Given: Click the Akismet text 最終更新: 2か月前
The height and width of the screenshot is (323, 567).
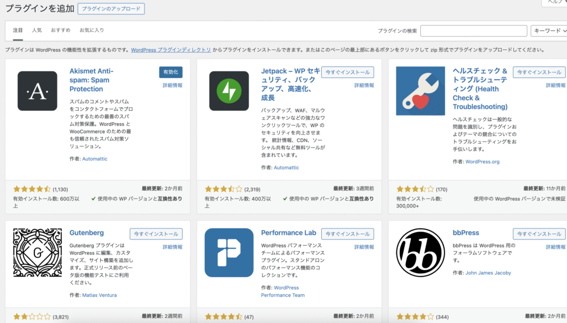Looking at the screenshot, I should 162,189.
